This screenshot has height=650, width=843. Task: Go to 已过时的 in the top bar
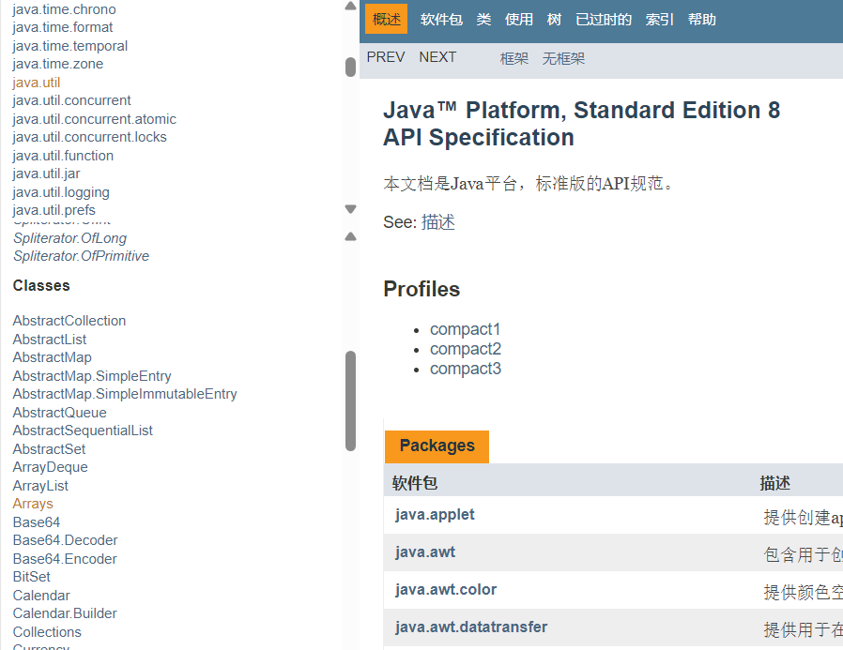click(603, 19)
